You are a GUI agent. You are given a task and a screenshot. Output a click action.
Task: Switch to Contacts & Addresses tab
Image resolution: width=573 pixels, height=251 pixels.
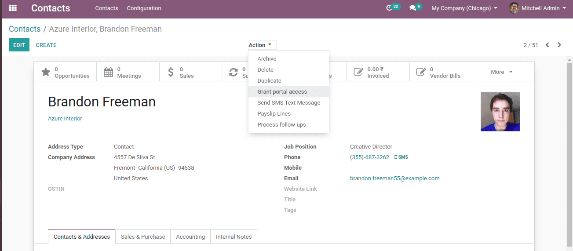(x=82, y=236)
